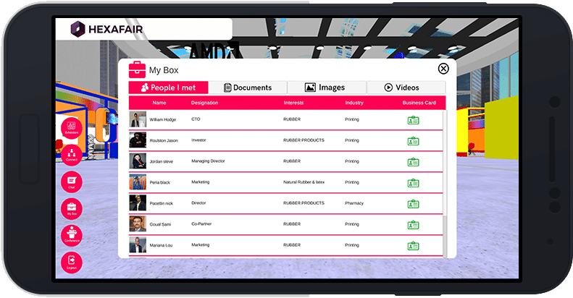Select the name Goual Sami
The height and width of the screenshot is (298, 573).
coord(160,224)
